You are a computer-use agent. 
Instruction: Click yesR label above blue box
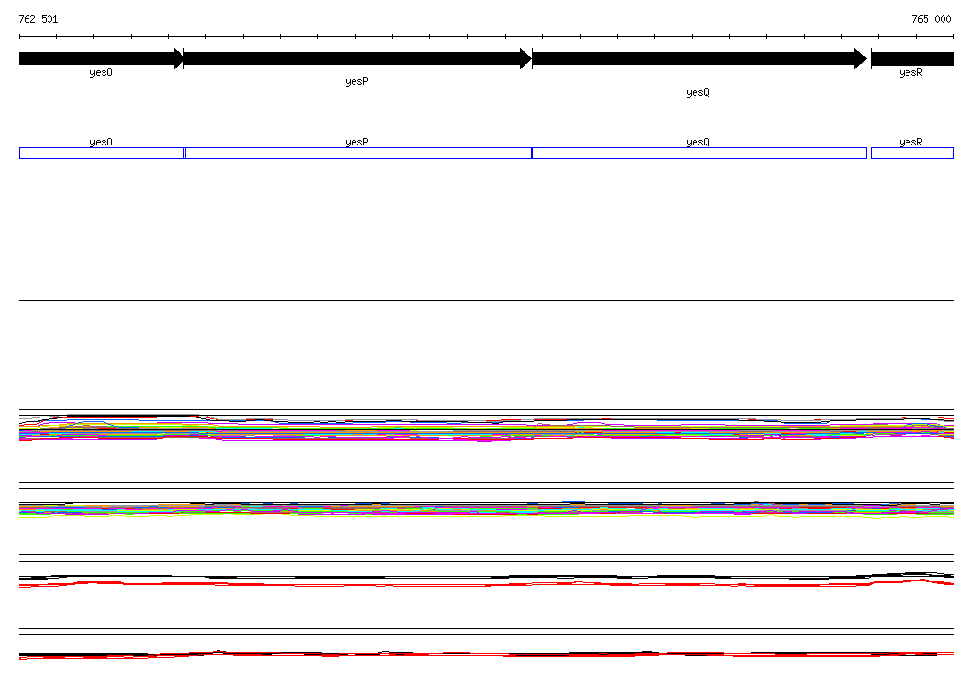[x=911, y=142]
